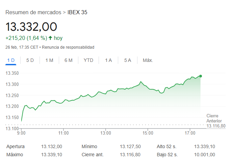Switch to the 1 A yearly tab
Viewport: 231px width, 163px height.
point(108,60)
